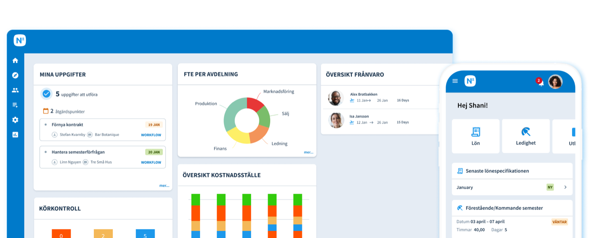
Task: Click the Produktion chart label
Action: tap(206, 103)
